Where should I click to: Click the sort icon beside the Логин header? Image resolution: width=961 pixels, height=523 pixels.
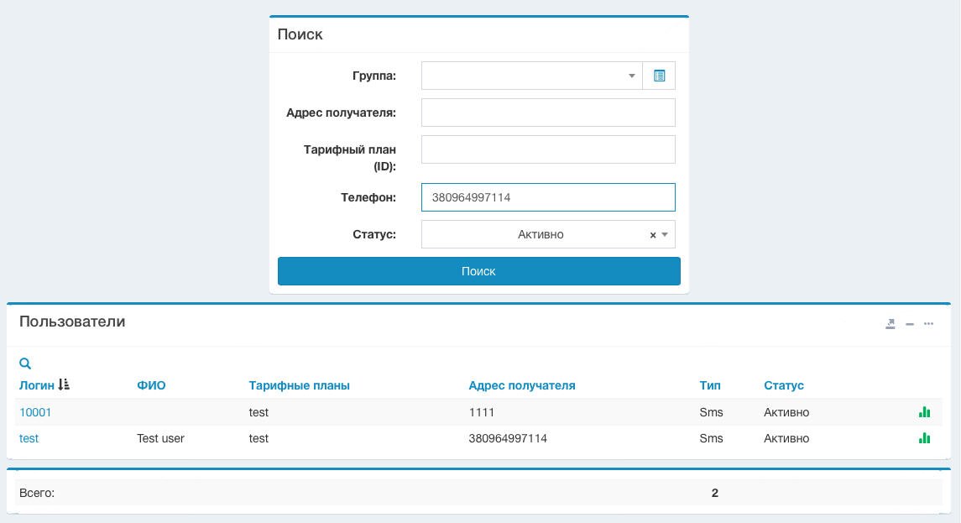64,385
